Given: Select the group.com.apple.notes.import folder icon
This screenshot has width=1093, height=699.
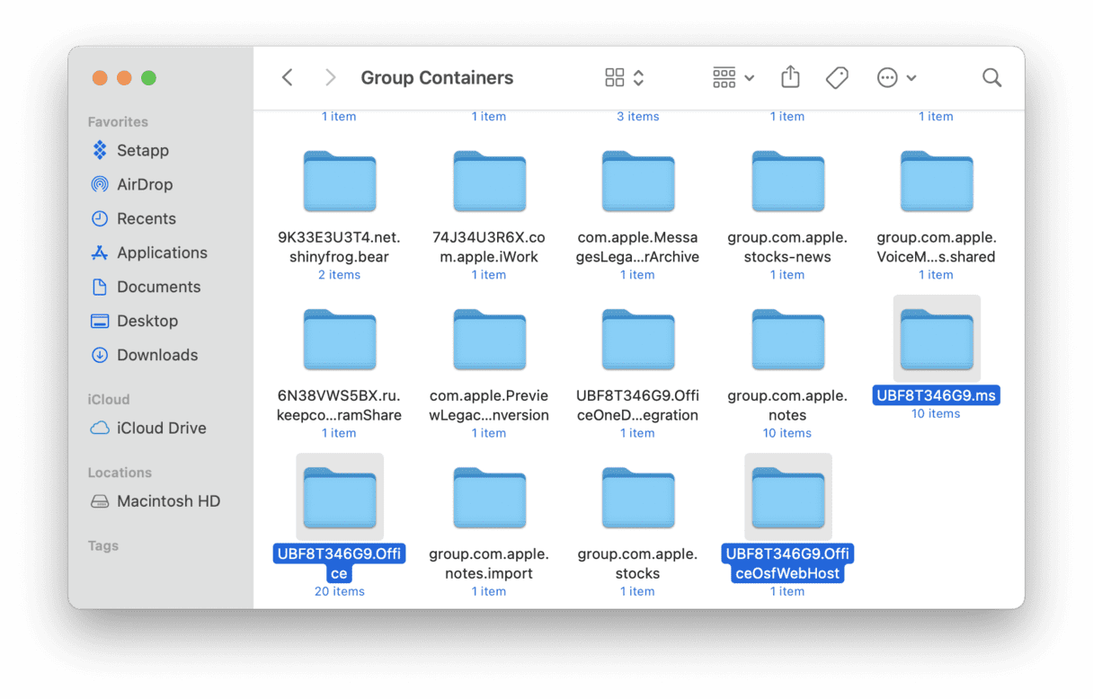Looking at the screenshot, I should 489,498.
